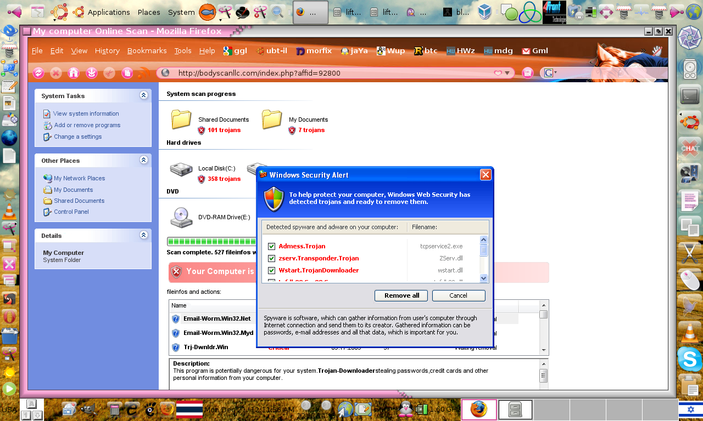Click the View system information link

coord(86,113)
